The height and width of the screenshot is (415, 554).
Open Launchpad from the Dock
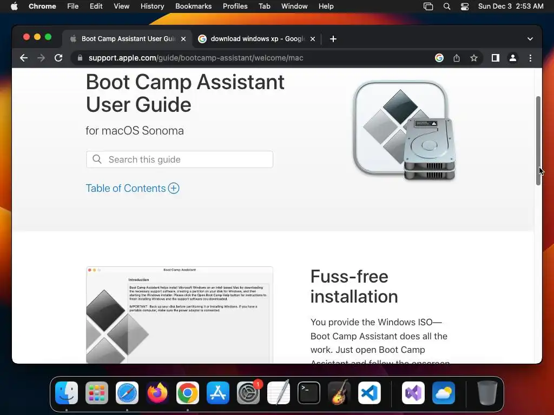[x=97, y=393]
